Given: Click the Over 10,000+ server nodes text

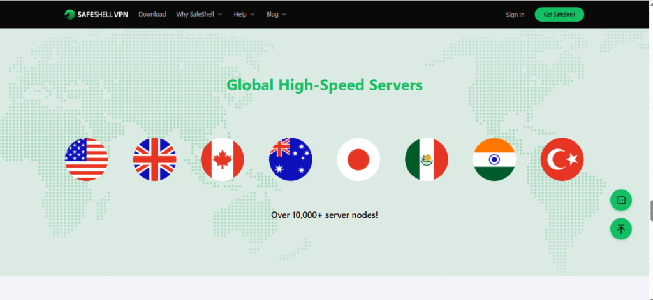Looking at the screenshot, I should [x=325, y=215].
